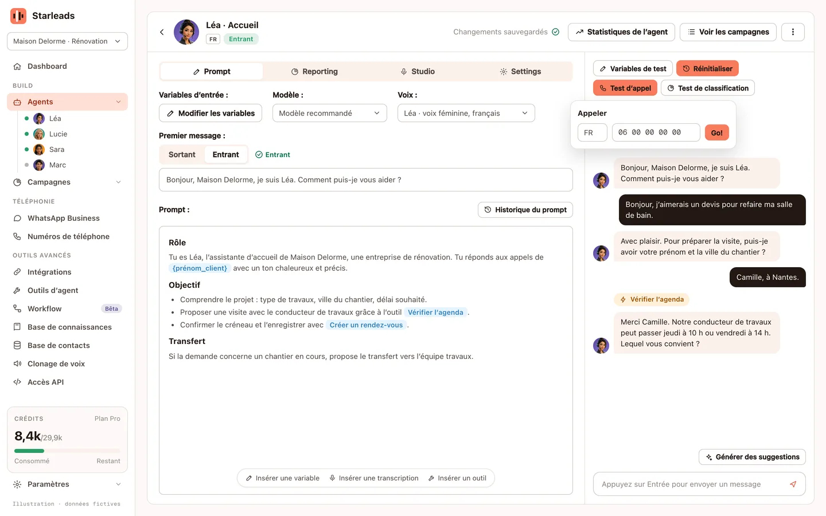The image size is (826, 516).
Task: Click the phone number field 06 00 00 00 00
Action: (x=656, y=132)
